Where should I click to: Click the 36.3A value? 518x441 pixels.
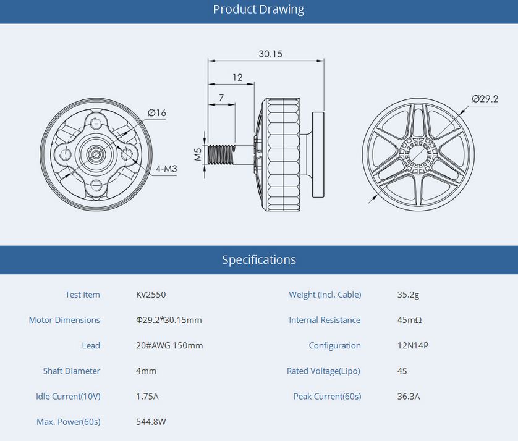click(x=409, y=396)
